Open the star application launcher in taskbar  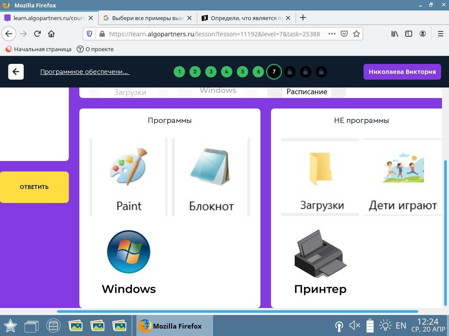click(x=11, y=325)
